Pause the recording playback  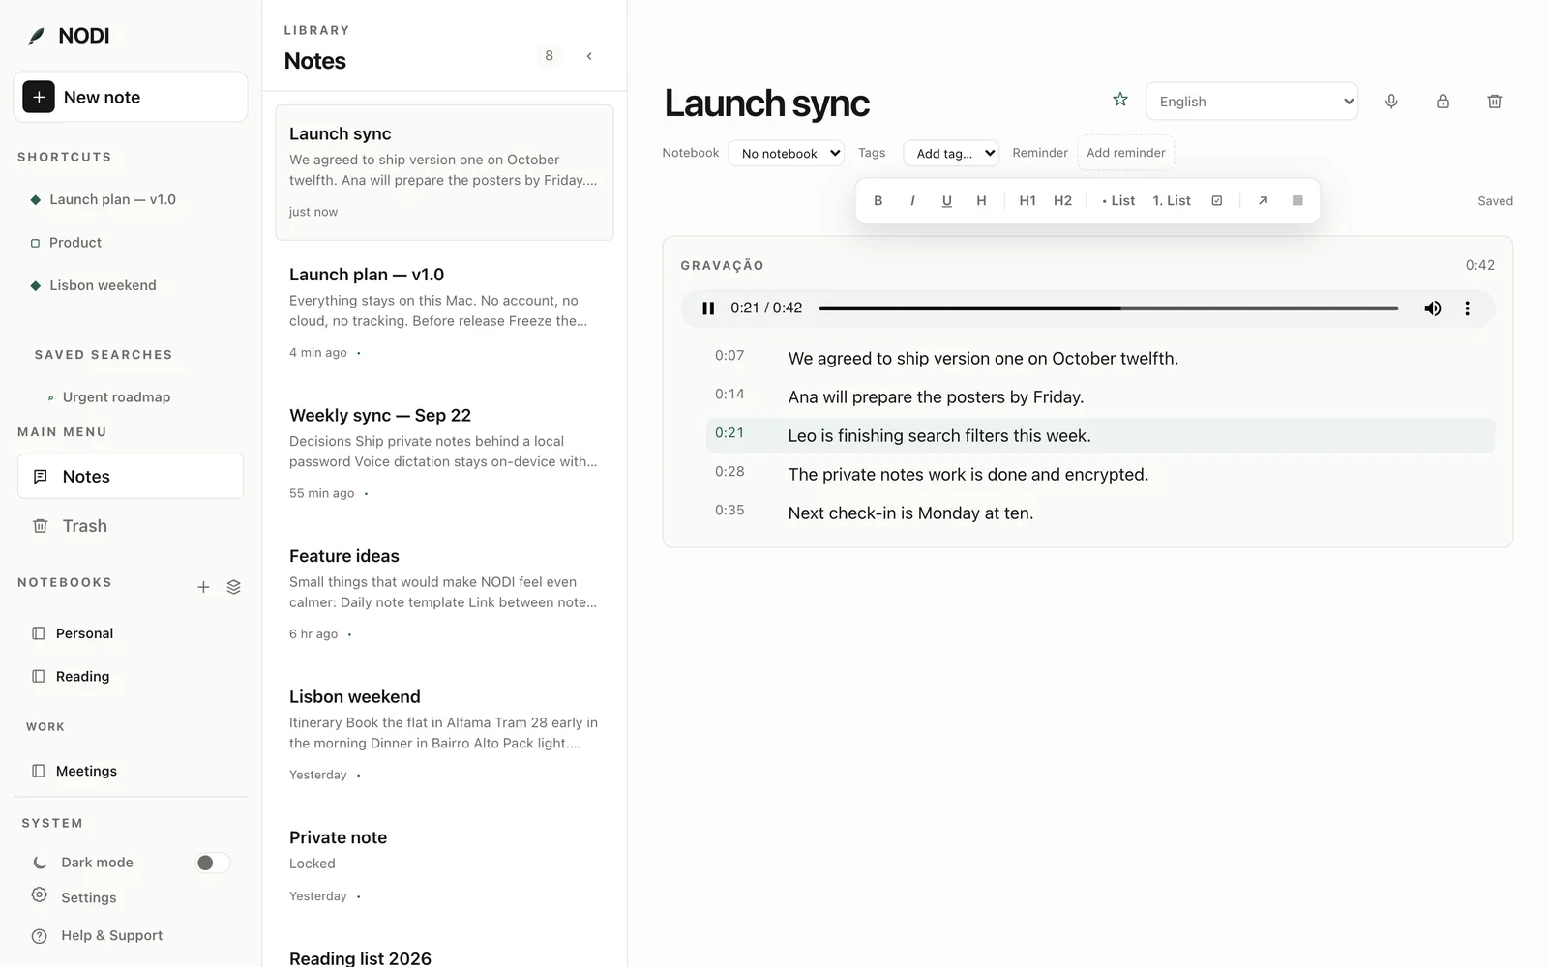(708, 308)
